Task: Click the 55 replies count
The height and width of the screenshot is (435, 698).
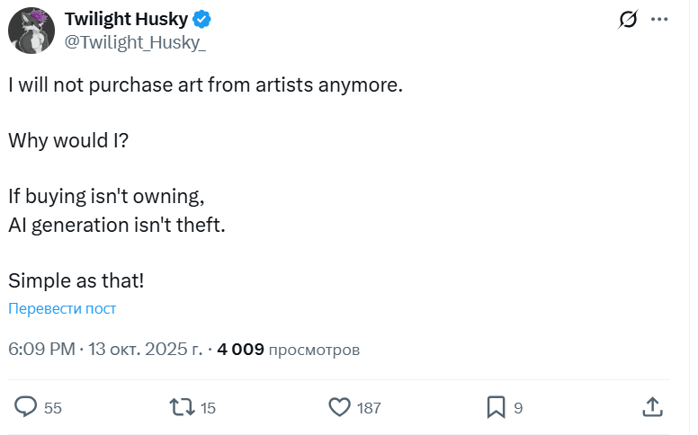Action: [53, 408]
